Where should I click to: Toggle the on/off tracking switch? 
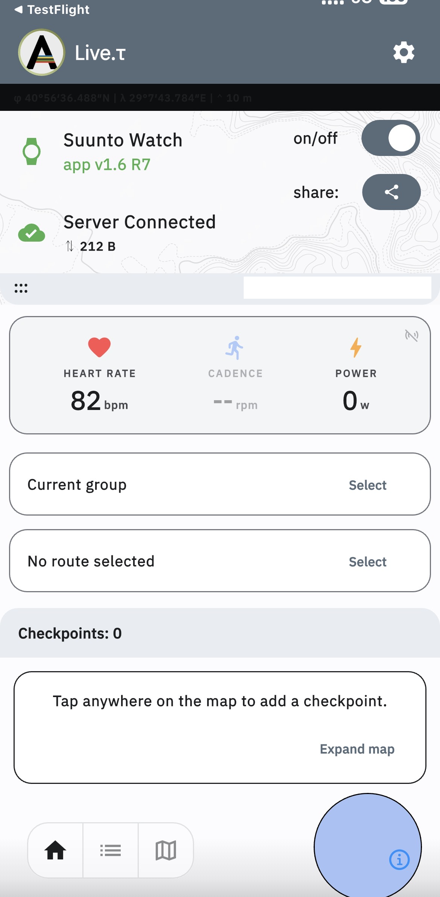pos(390,138)
